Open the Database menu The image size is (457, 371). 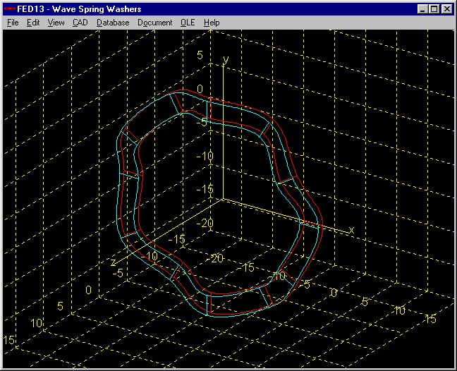(113, 23)
